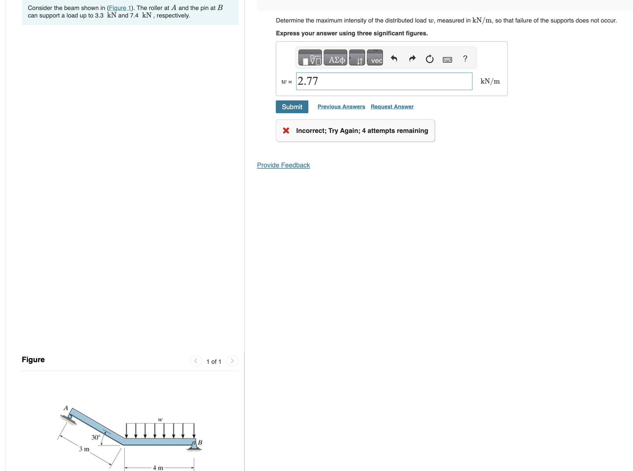Insert vector notation with the vec button
Image resolution: width=633 pixels, height=471 pixels.
pyautogui.click(x=375, y=58)
